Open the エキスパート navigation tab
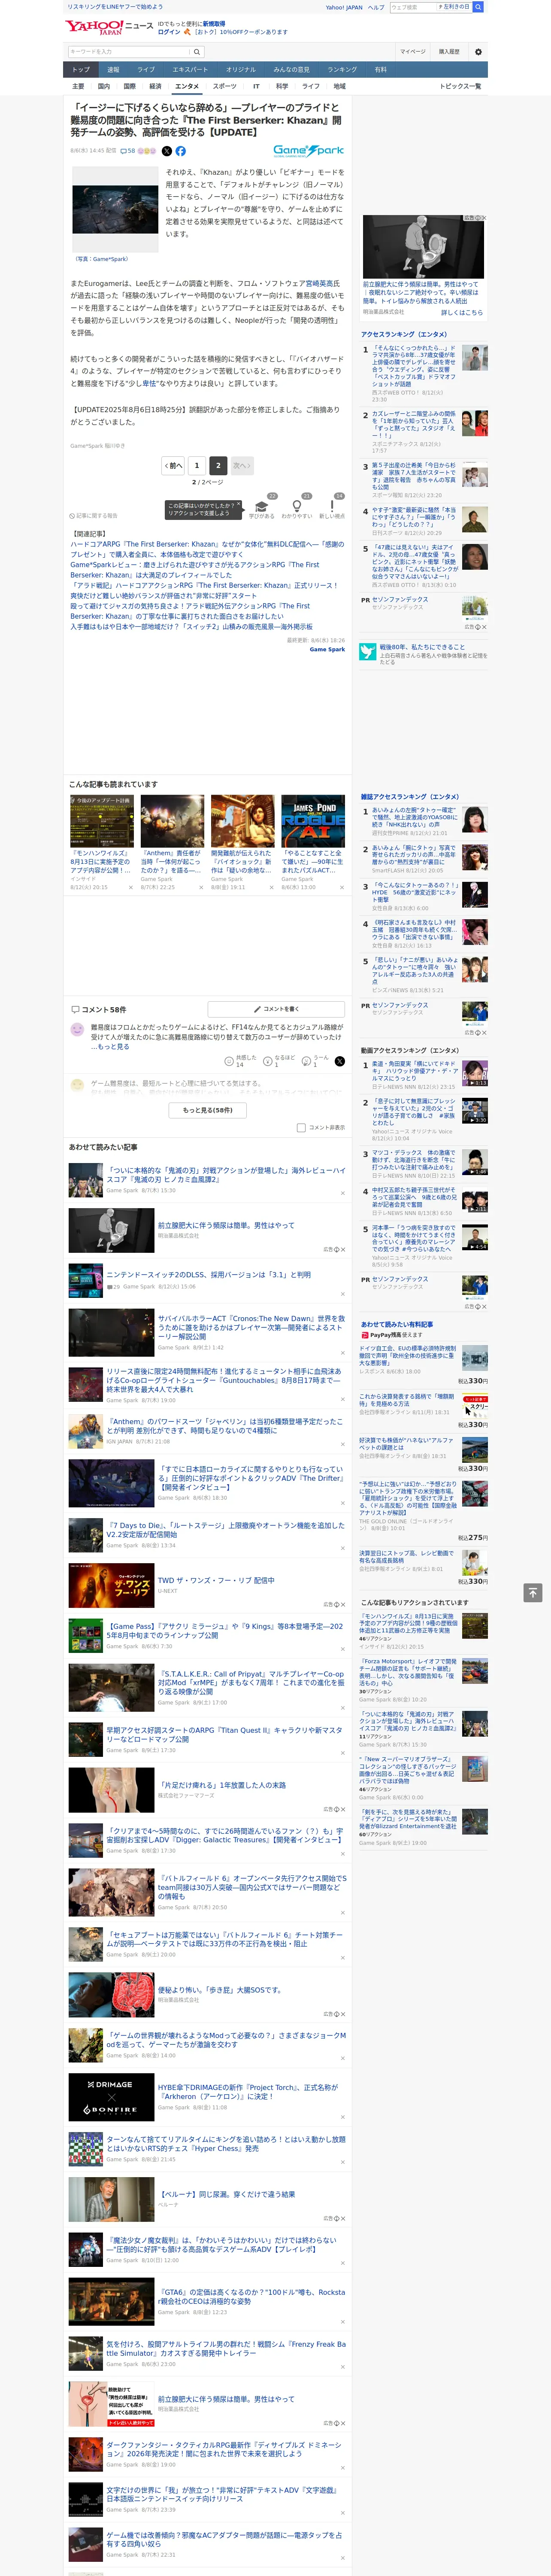The width and height of the screenshot is (551, 2576). tap(190, 70)
